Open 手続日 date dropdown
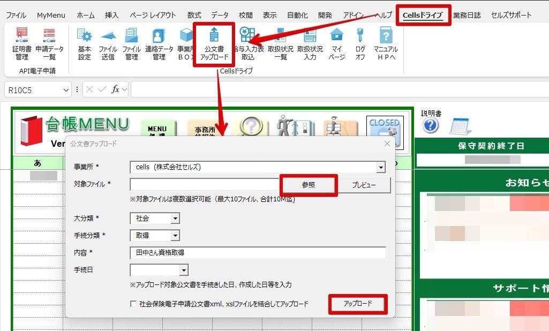The width and height of the screenshot is (549, 331). click(x=184, y=270)
